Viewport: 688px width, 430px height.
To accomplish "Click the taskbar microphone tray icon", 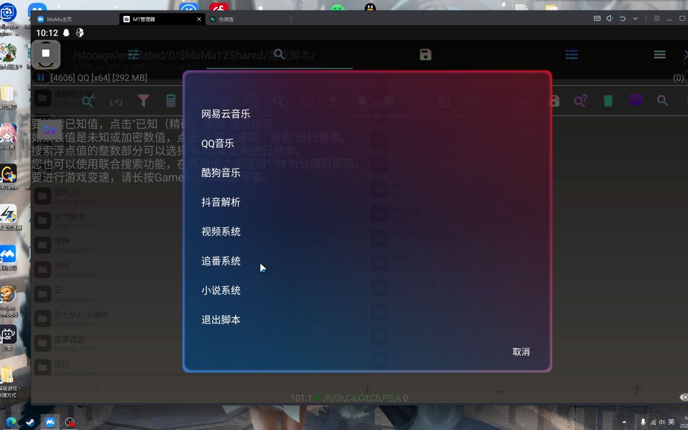I will tap(643, 422).
